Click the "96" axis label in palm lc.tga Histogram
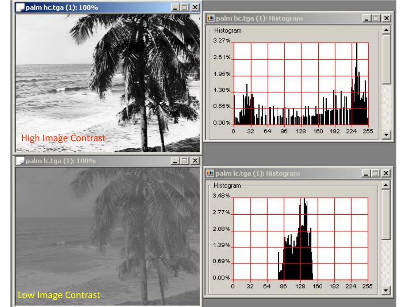410x307 pixels. (x=283, y=286)
